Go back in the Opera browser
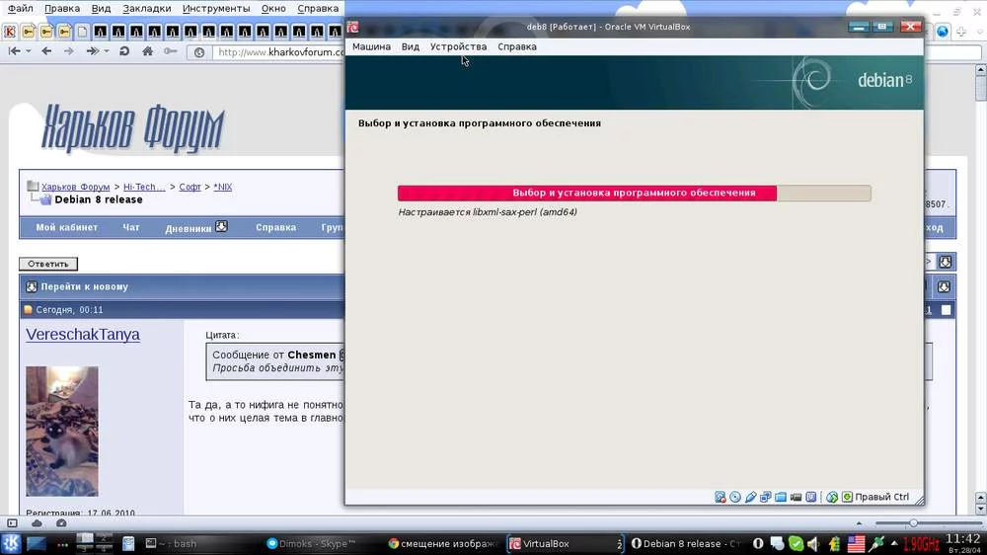 point(46,51)
